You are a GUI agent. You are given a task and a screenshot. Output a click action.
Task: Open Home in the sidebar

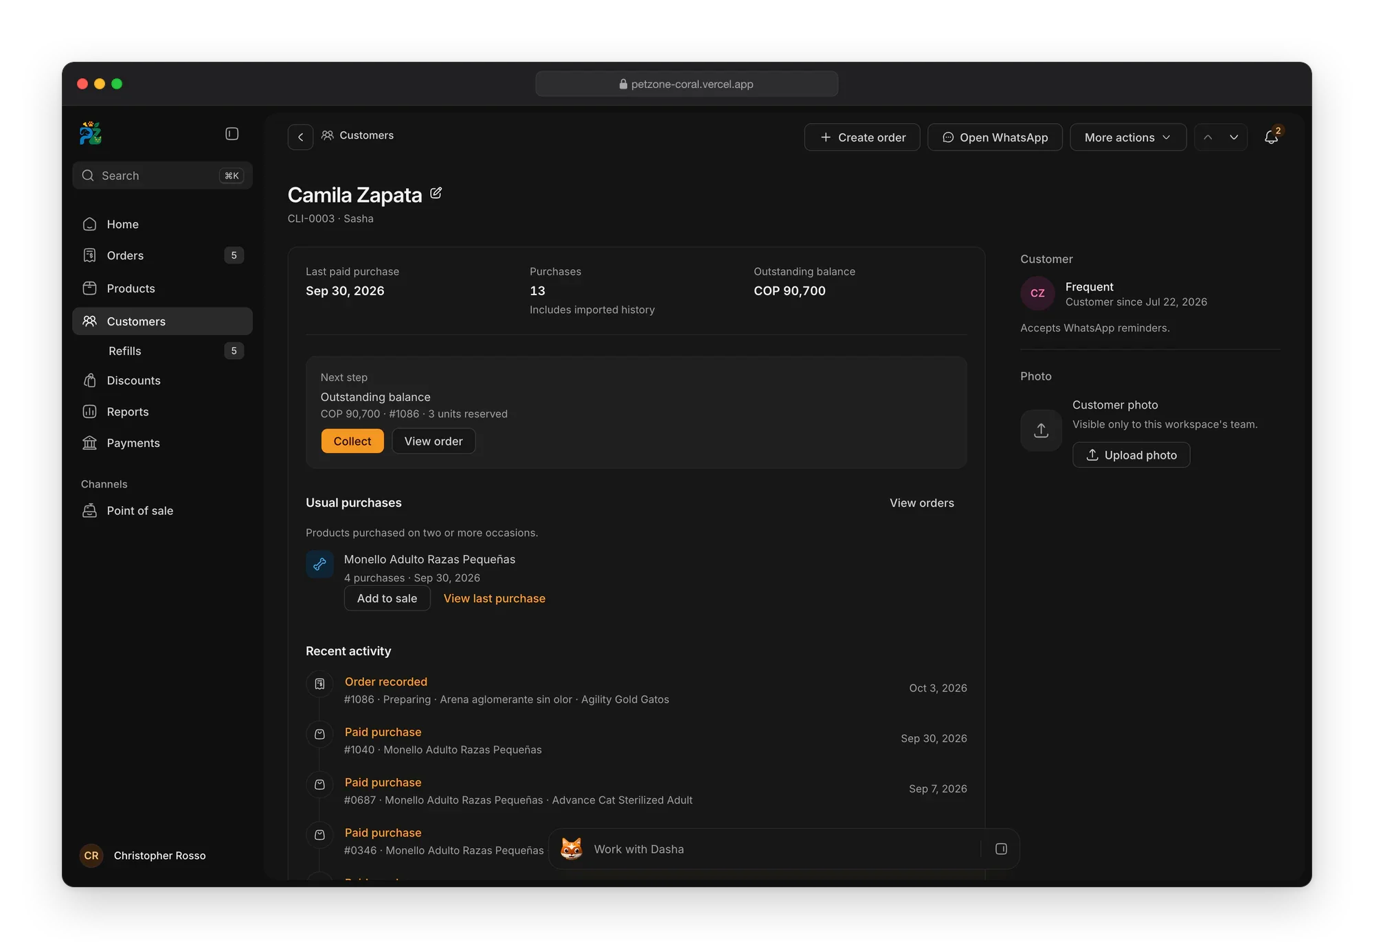(x=162, y=224)
